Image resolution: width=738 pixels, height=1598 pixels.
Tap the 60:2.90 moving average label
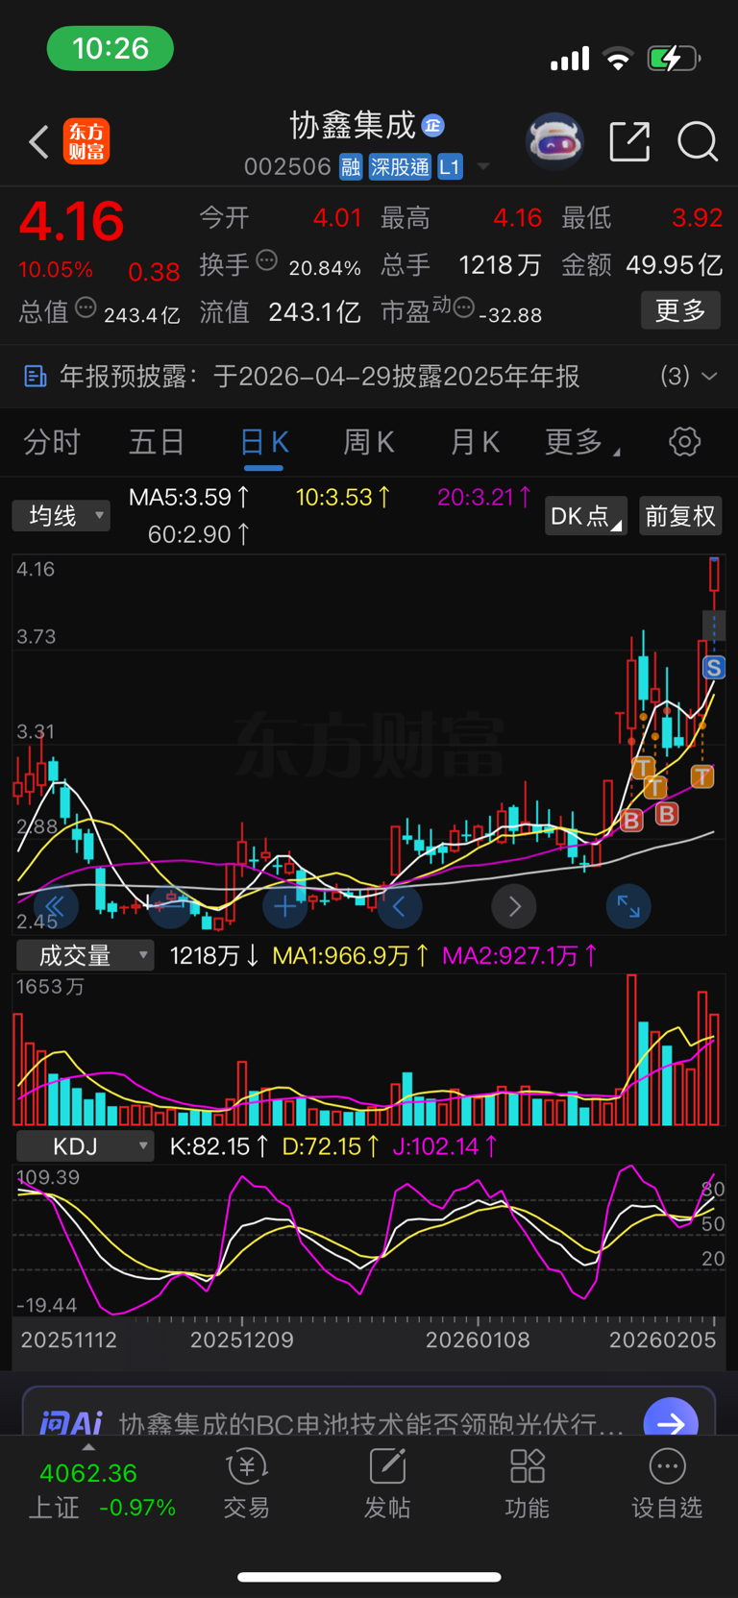pyautogui.click(x=199, y=534)
